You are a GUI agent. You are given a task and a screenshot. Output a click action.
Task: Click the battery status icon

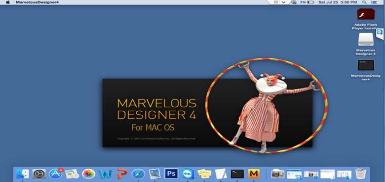(311, 2)
